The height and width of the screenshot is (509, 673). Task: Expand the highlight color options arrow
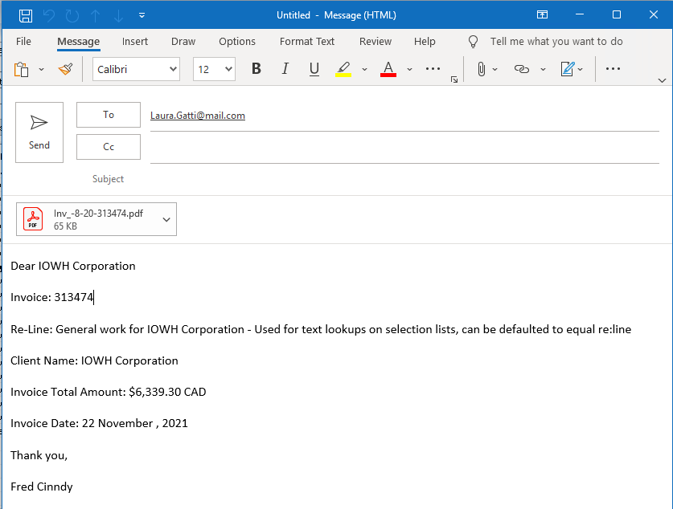point(364,69)
